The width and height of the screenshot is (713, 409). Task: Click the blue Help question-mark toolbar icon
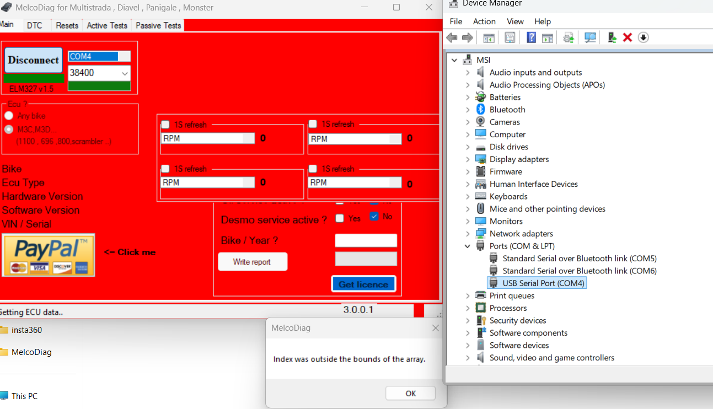pos(531,37)
